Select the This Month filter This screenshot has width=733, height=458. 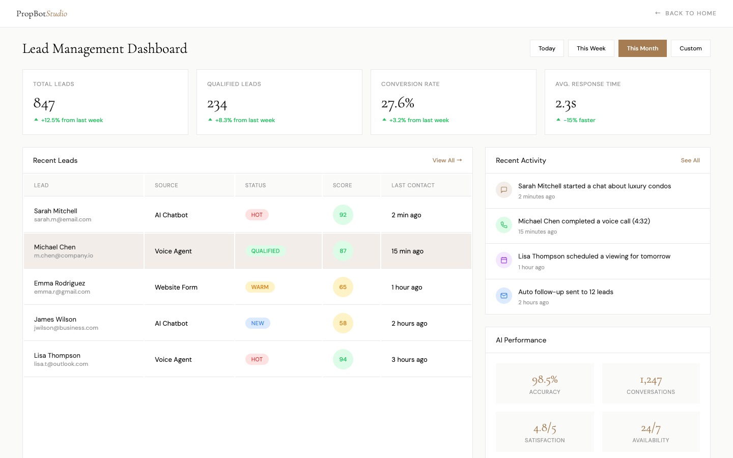click(642, 48)
